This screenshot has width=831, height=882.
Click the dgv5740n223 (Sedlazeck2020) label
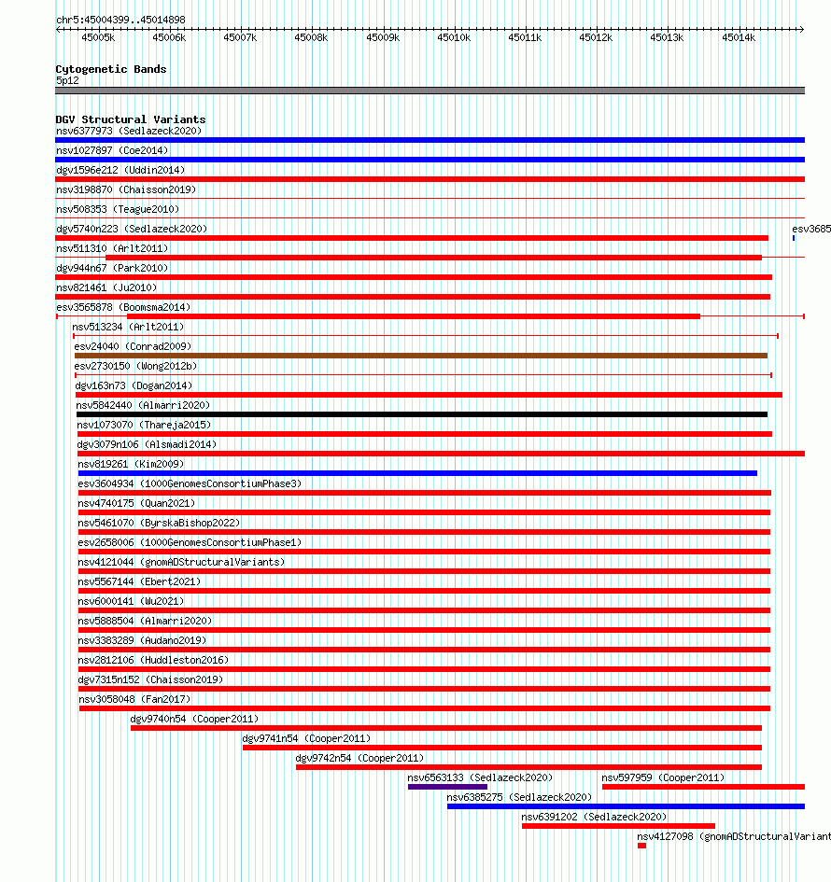tap(132, 229)
